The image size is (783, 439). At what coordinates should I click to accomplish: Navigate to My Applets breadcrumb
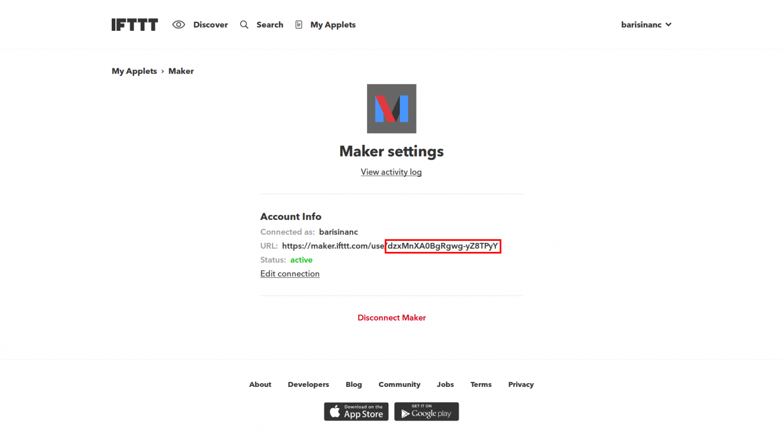(134, 70)
